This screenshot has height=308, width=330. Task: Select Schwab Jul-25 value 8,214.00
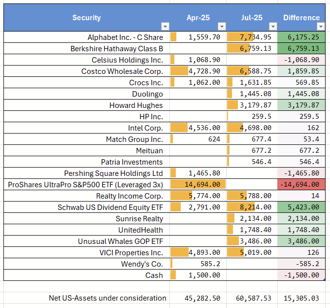click(x=252, y=207)
